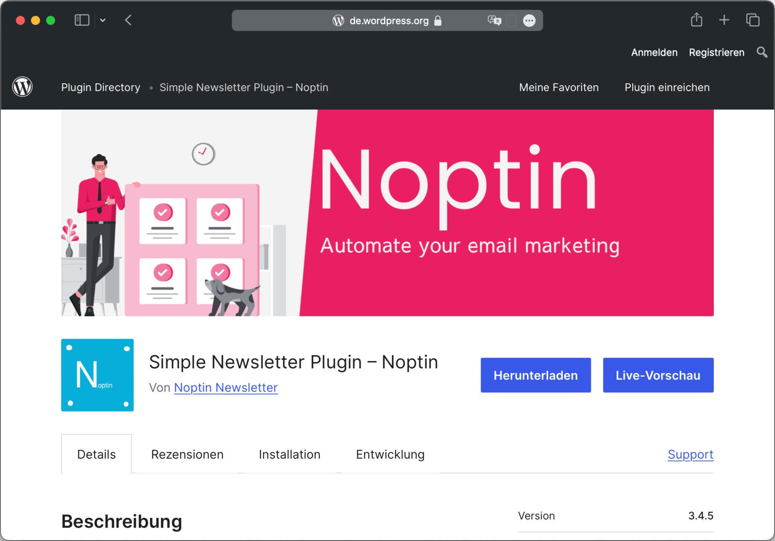Viewport: 775px width, 541px height.
Task: Click the Noptin plugin icon thumbnail
Action: tap(97, 375)
